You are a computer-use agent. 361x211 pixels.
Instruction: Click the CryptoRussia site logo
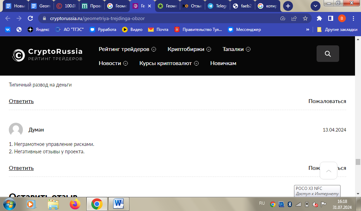pos(47,55)
